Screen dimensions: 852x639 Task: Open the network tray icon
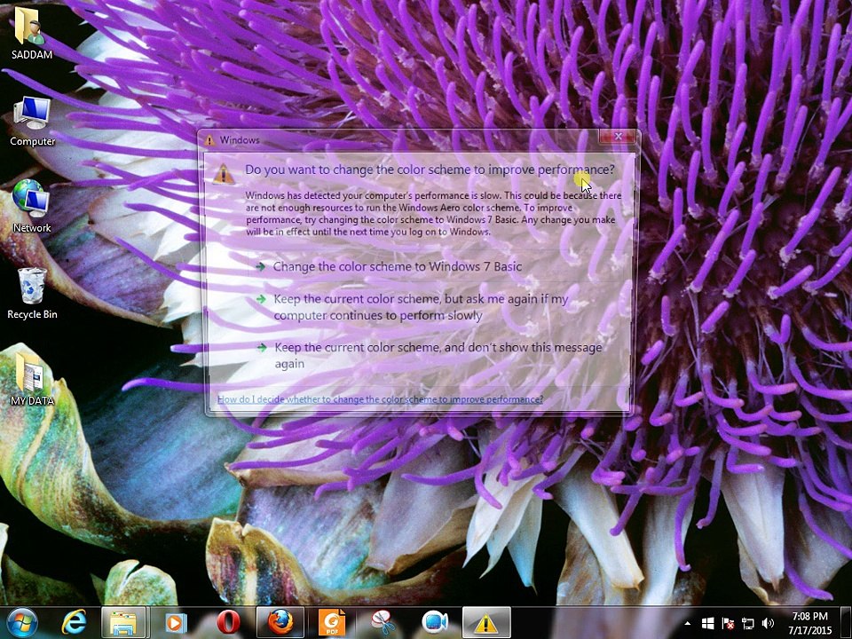click(747, 623)
